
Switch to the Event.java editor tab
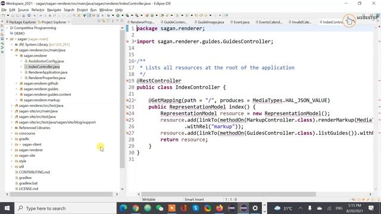pyautogui.click(x=240, y=22)
